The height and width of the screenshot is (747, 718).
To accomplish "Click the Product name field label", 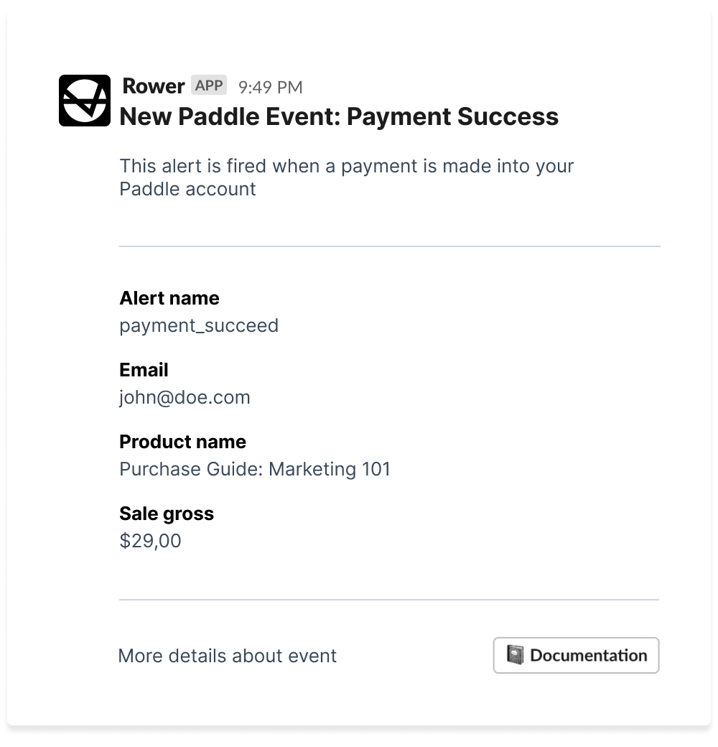I will point(182,442).
